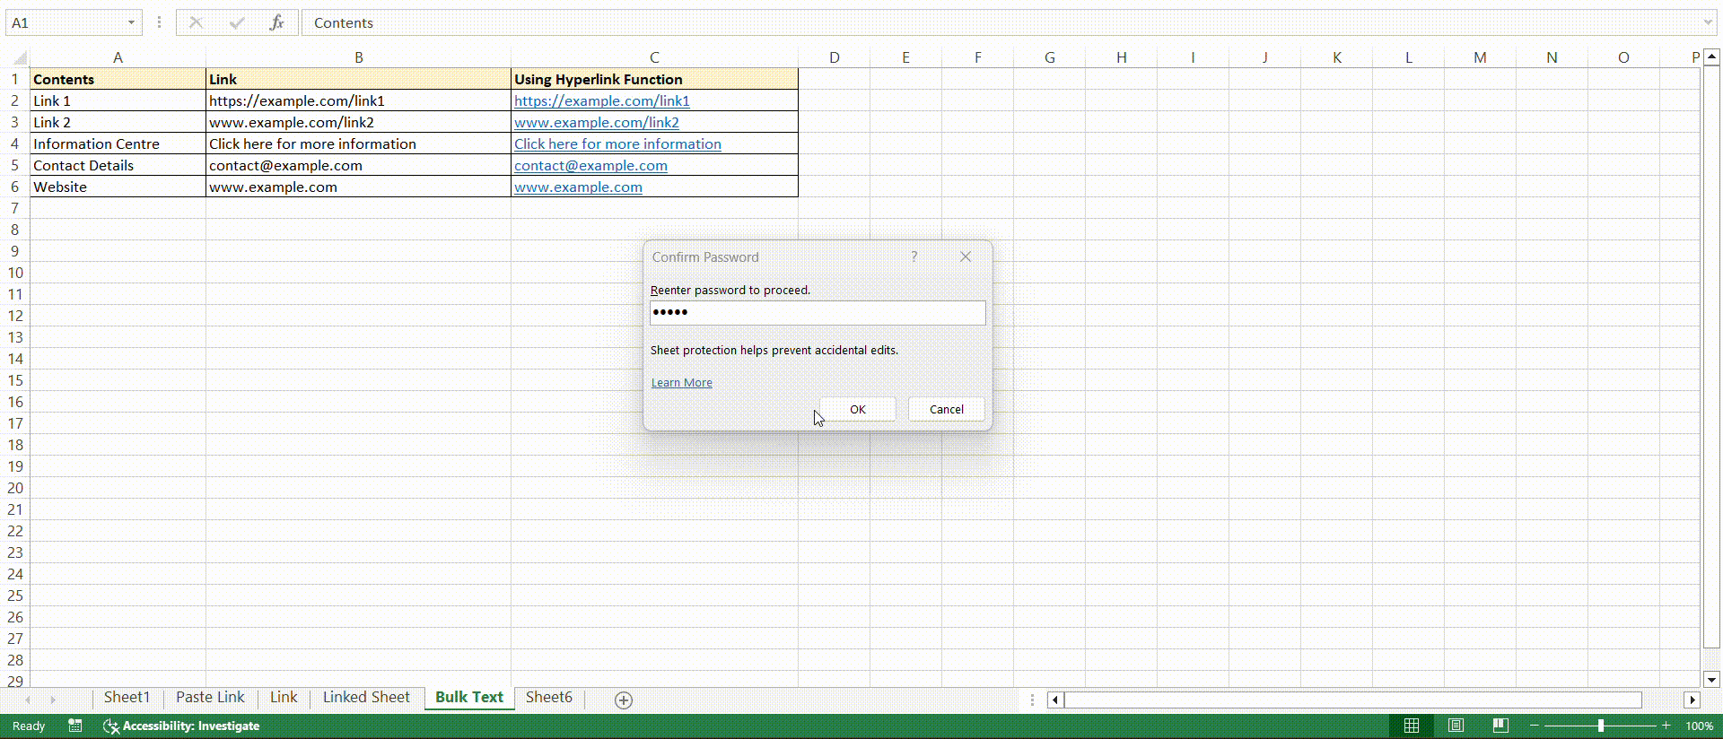Add a new sheet with plus icon

pyautogui.click(x=624, y=700)
